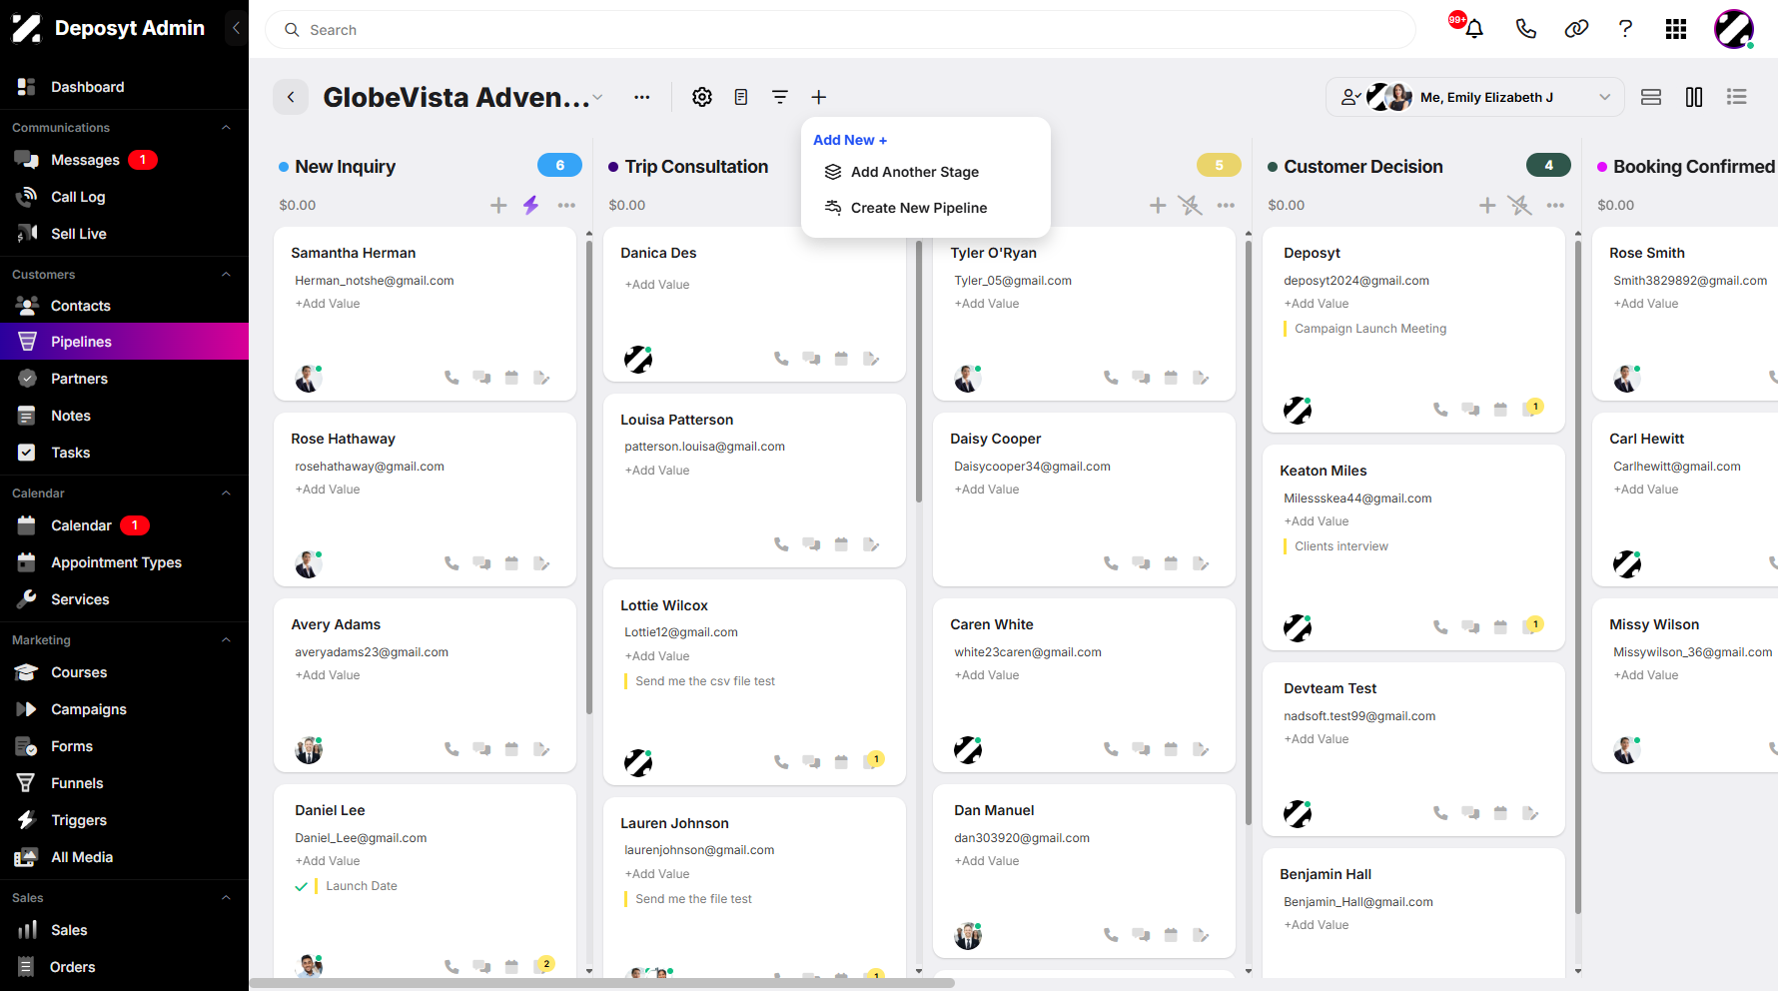This screenshot has width=1778, height=991.
Task: Open the message icon on Rose Hathaway's card
Action: click(x=481, y=563)
